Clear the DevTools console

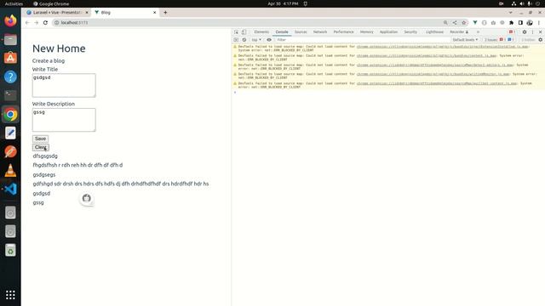244,40
